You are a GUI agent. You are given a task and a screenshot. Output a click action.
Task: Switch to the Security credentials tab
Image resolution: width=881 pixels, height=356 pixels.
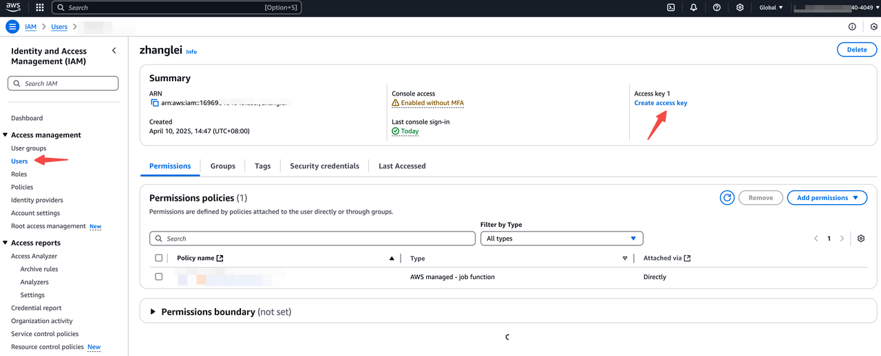pos(324,166)
